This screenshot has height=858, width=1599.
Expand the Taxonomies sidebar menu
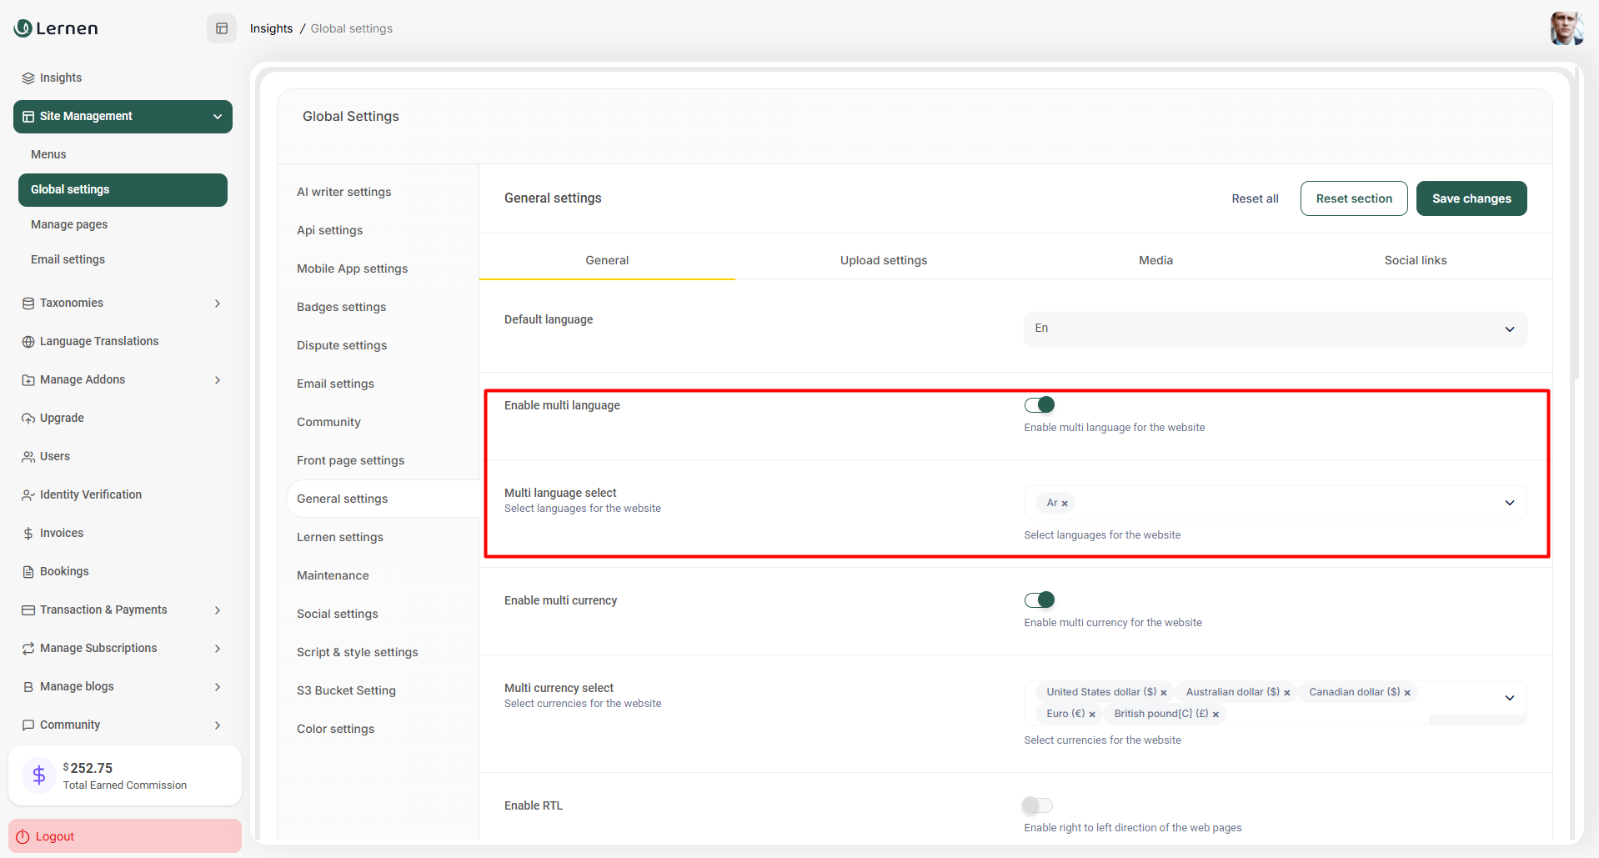[x=218, y=304]
